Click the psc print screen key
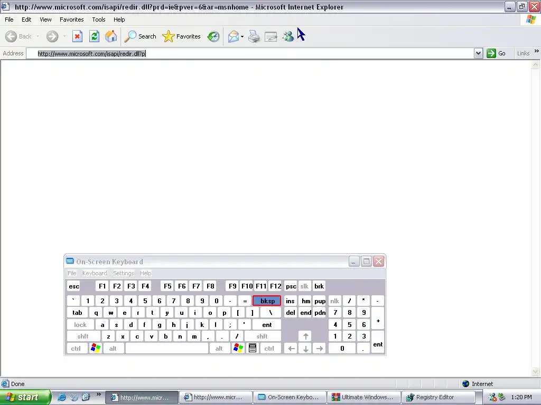This screenshot has height=405, width=541. (291, 286)
